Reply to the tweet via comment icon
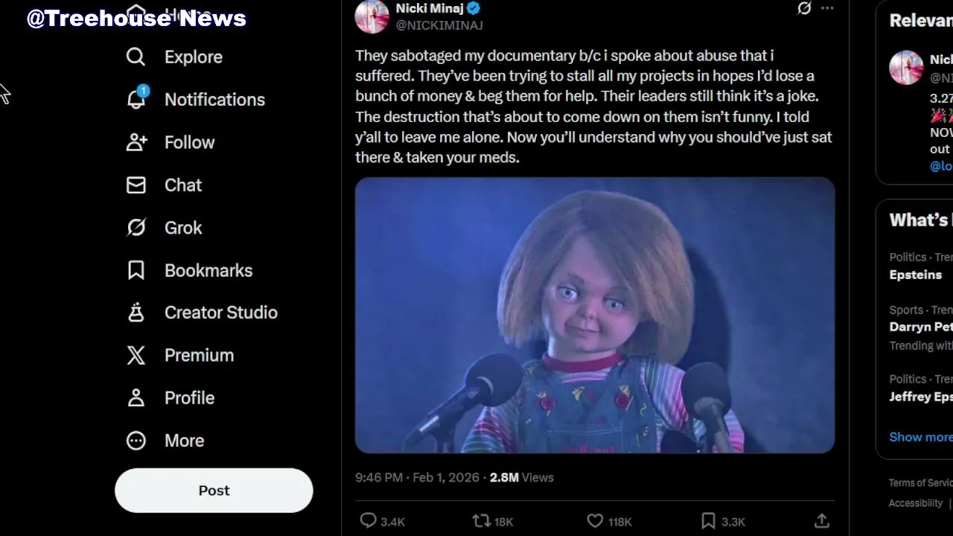This screenshot has width=953, height=536. coord(369,521)
